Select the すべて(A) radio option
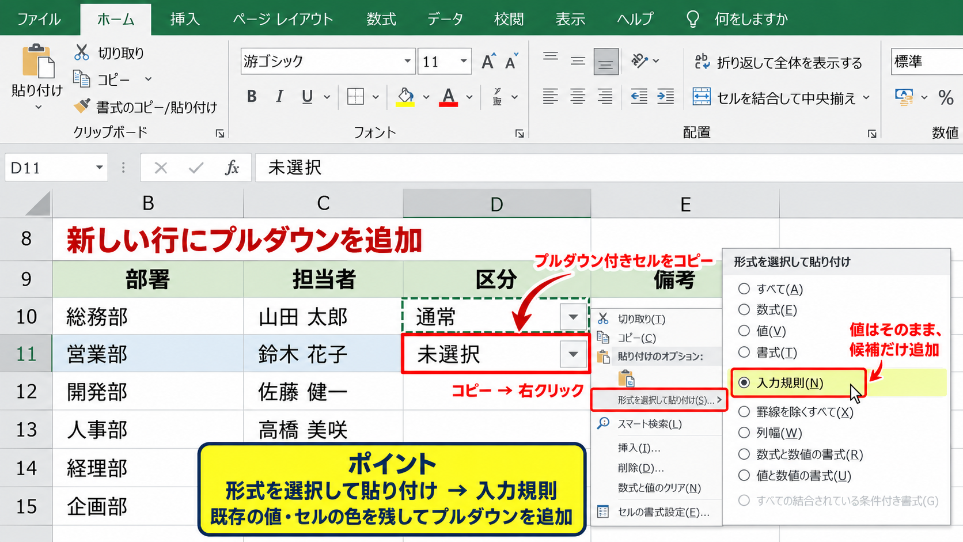Image resolution: width=963 pixels, height=542 pixels. click(x=744, y=289)
